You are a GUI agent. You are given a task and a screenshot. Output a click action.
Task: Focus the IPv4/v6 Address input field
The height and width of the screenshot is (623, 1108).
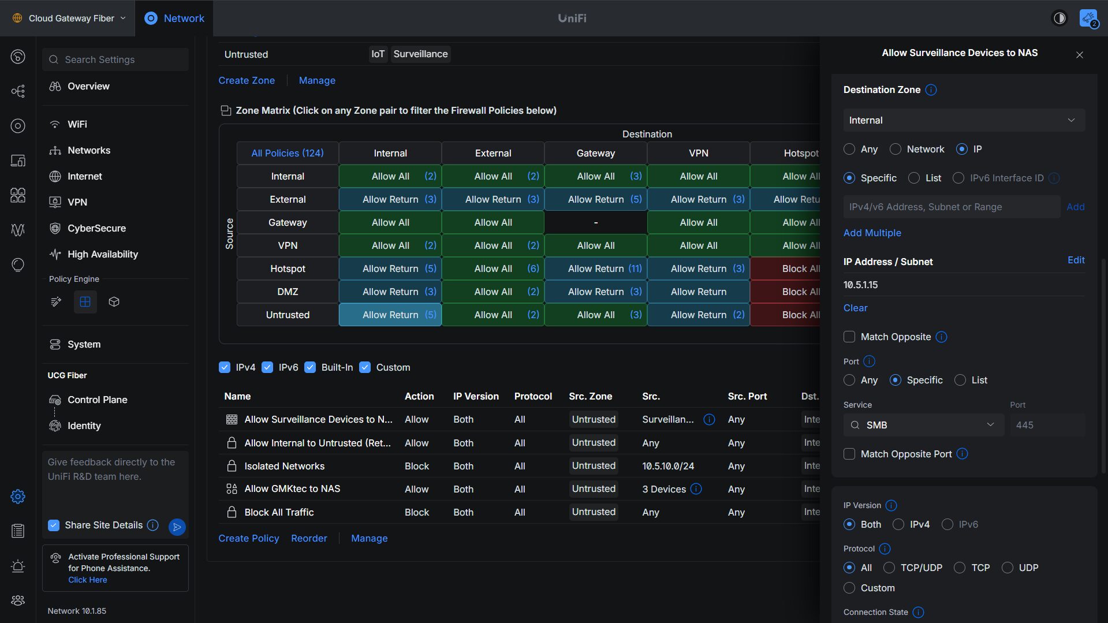(952, 207)
